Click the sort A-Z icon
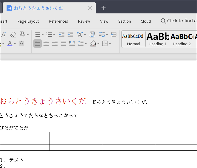 (92, 35)
